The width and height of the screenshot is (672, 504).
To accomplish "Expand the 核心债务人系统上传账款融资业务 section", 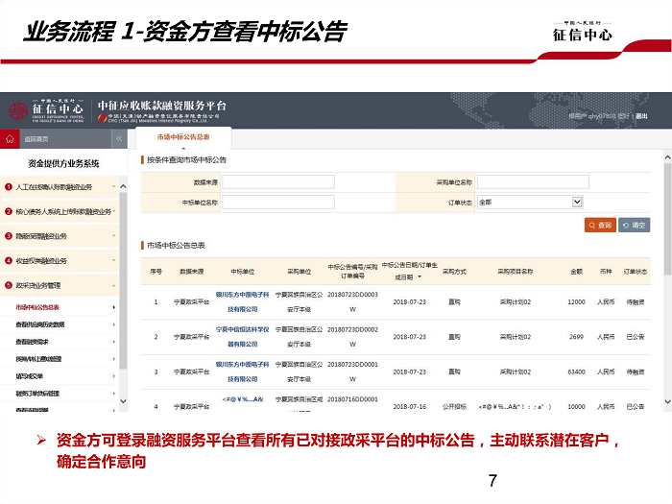I will (113, 211).
